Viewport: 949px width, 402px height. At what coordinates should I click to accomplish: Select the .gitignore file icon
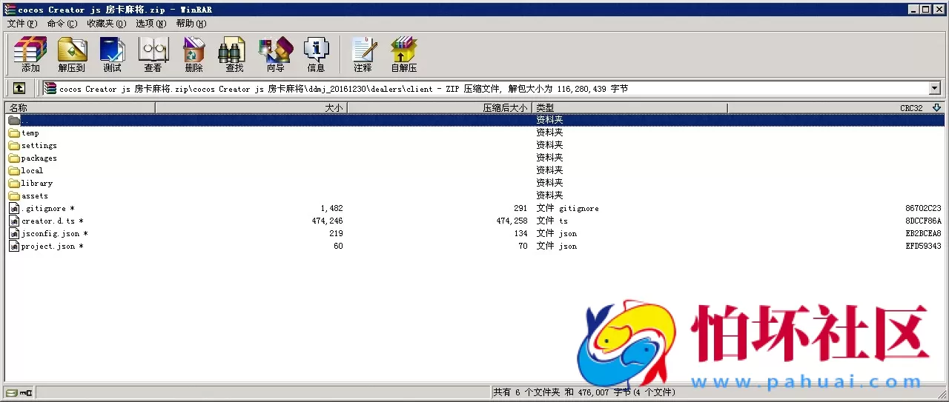click(x=13, y=209)
